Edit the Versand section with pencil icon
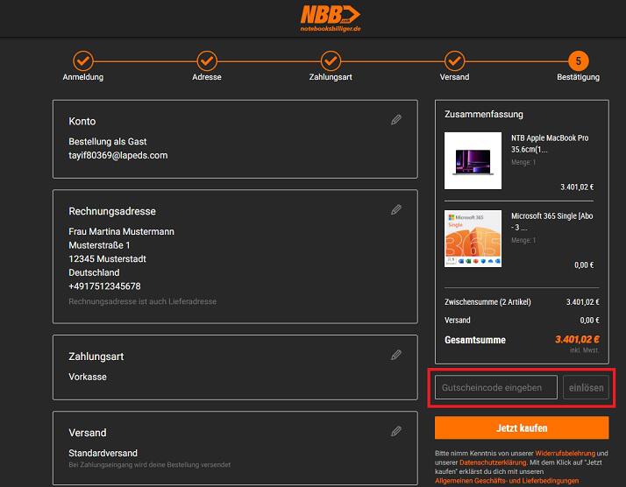Viewport: 626px width, 487px height. (x=396, y=431)
